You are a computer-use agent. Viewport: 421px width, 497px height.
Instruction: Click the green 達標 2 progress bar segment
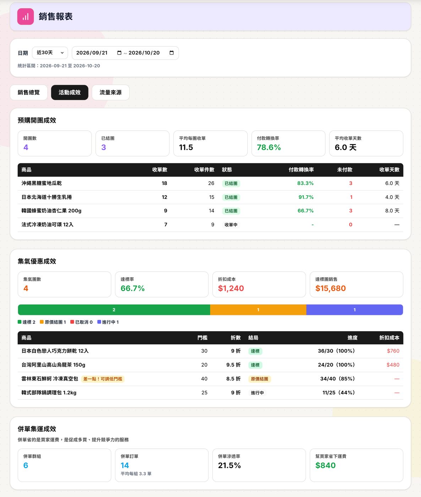(114, 310)
